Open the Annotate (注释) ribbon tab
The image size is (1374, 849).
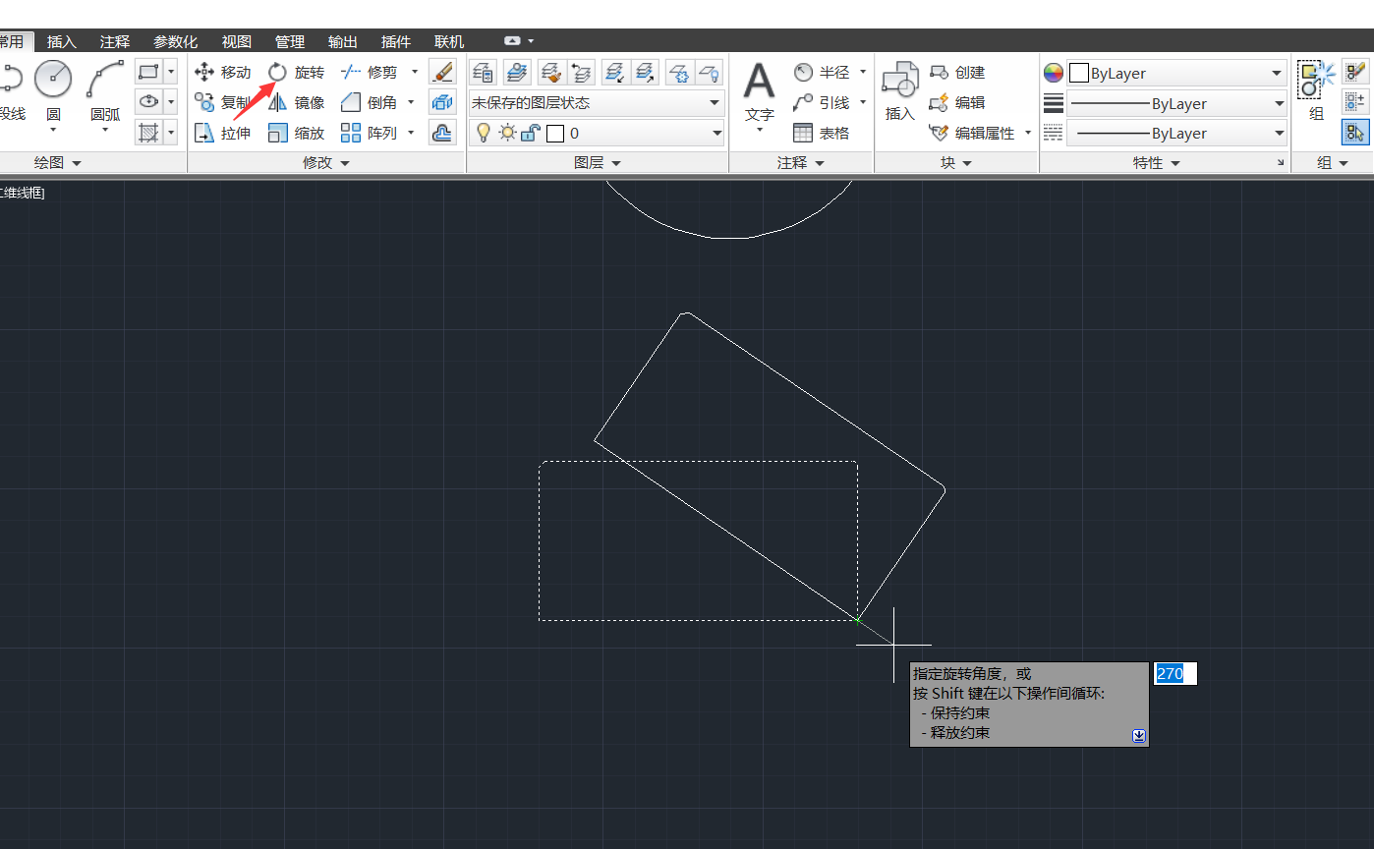click(115, 41)
